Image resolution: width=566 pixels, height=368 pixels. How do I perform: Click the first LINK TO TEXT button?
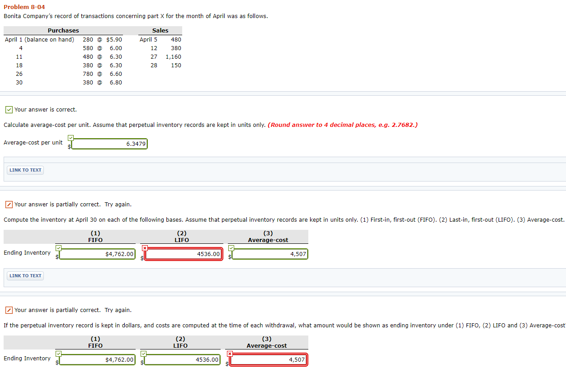(25, 169)
